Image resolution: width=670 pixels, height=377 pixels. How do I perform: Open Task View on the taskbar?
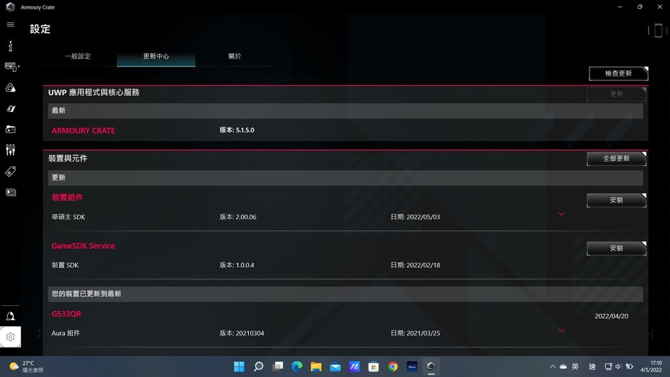(x=278, y=367)
